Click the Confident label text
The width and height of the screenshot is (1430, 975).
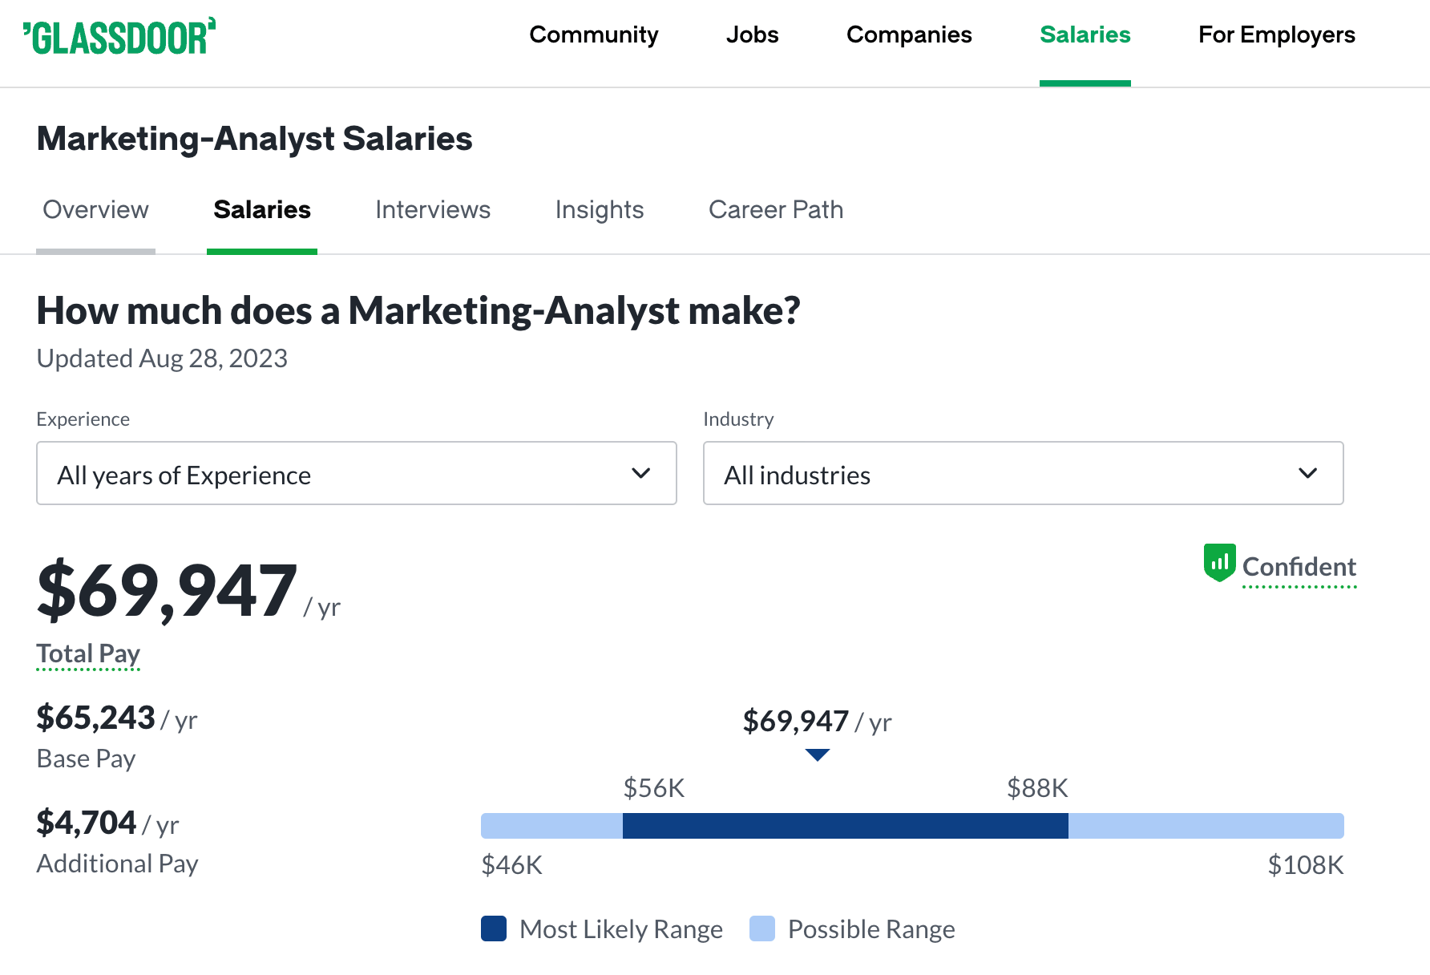click(x=1299, y=566)
